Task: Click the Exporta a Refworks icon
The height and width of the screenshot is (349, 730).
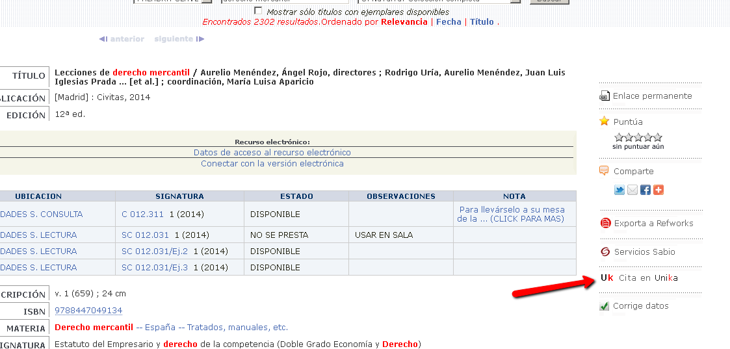Action: (x=605, y=224)
